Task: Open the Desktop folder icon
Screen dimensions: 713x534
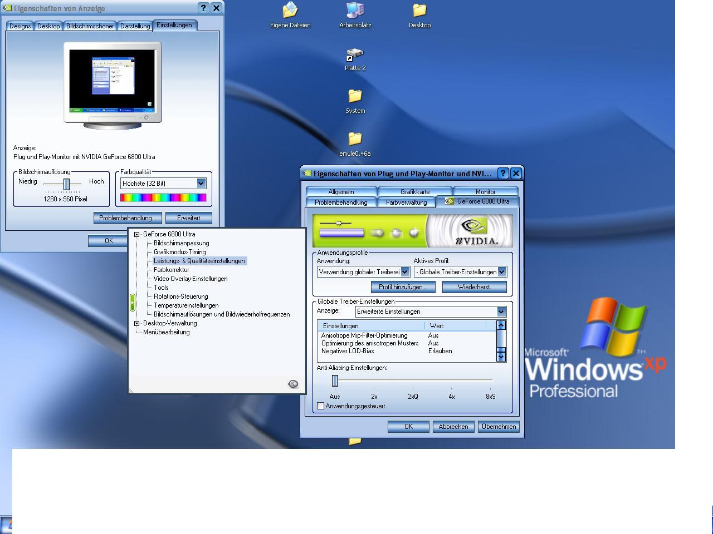Action: [x=419, y=14]
